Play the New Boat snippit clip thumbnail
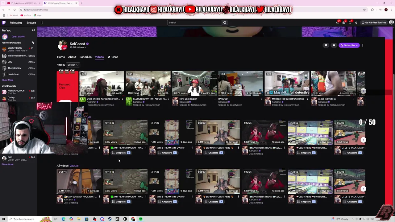Image resolution: width=395 pixels, height=222 pixels. 194,83
